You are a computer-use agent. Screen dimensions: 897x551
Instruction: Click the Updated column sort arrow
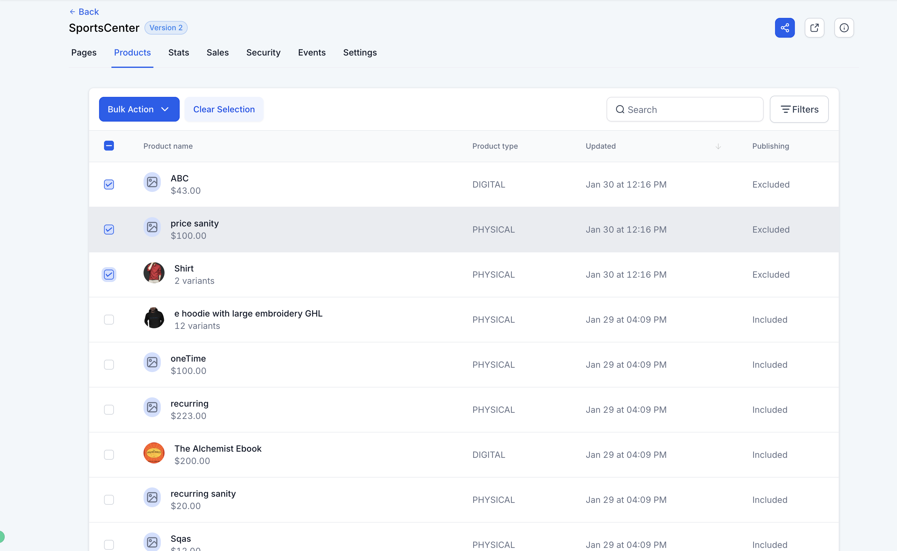tap(718, 146)
